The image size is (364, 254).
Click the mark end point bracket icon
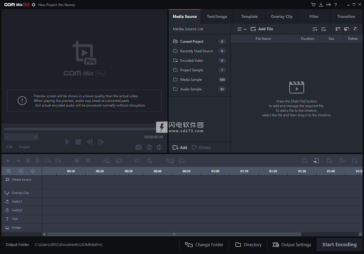click(x=159, y=147)
